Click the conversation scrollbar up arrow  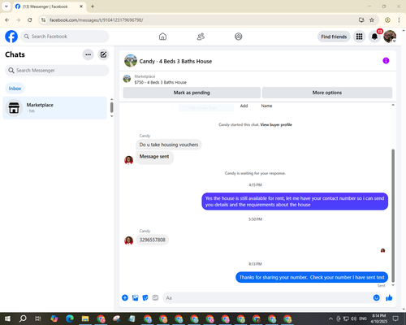pyautogui.click(x=393, y=105)
